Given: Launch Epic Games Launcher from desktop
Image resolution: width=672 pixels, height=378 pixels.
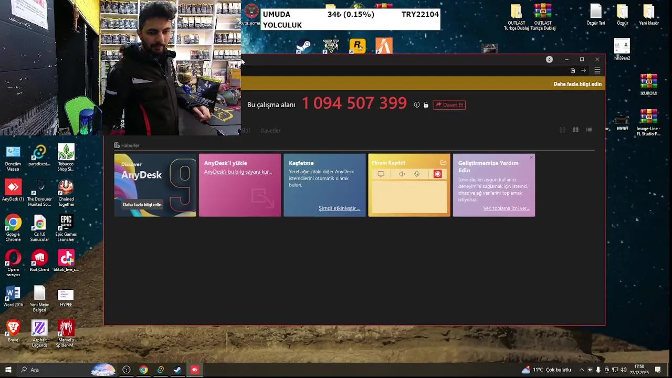Looking at the screenshot, I should pyautogui.click(x=66, y=228).
